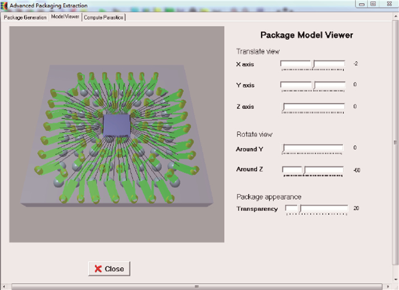Click the Around Z rotation slider handle
The height and width of the screenshot is (290, 399).
(303, 170)
